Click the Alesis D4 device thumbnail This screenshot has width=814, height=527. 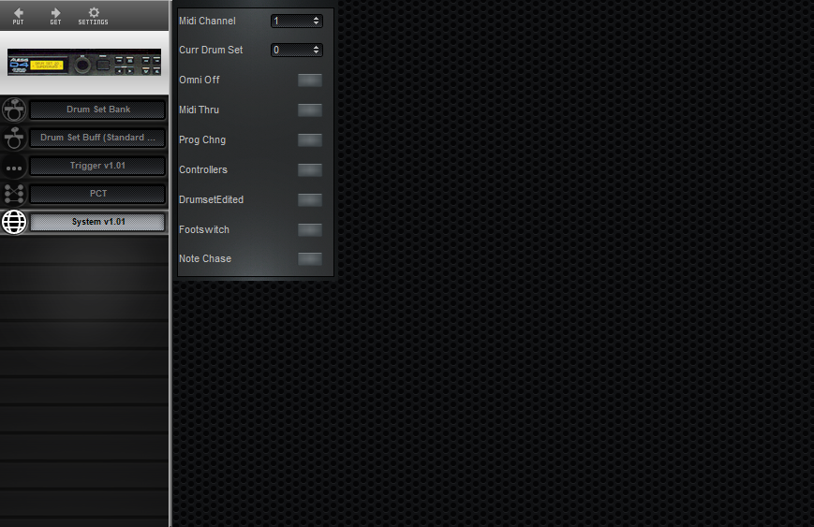84,64
